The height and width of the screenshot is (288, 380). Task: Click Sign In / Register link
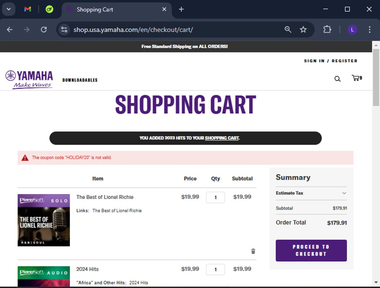pyautogui.click(x=331, y=61)
